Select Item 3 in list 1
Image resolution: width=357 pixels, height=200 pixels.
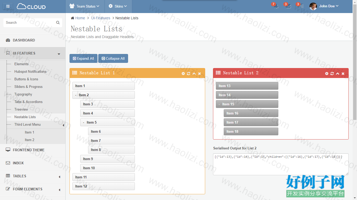pos(107,104)
